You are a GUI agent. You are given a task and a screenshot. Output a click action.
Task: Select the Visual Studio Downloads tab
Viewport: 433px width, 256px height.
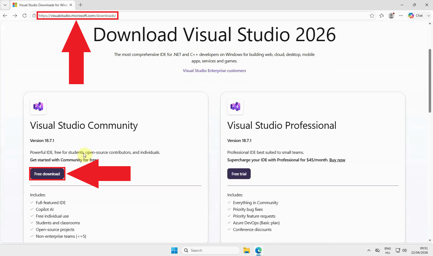pos(40,5)
